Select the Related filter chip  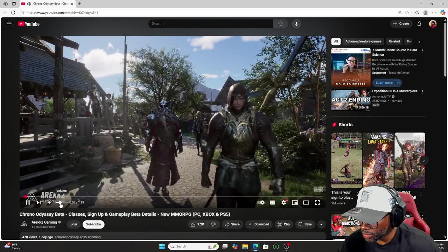[394, 41]
